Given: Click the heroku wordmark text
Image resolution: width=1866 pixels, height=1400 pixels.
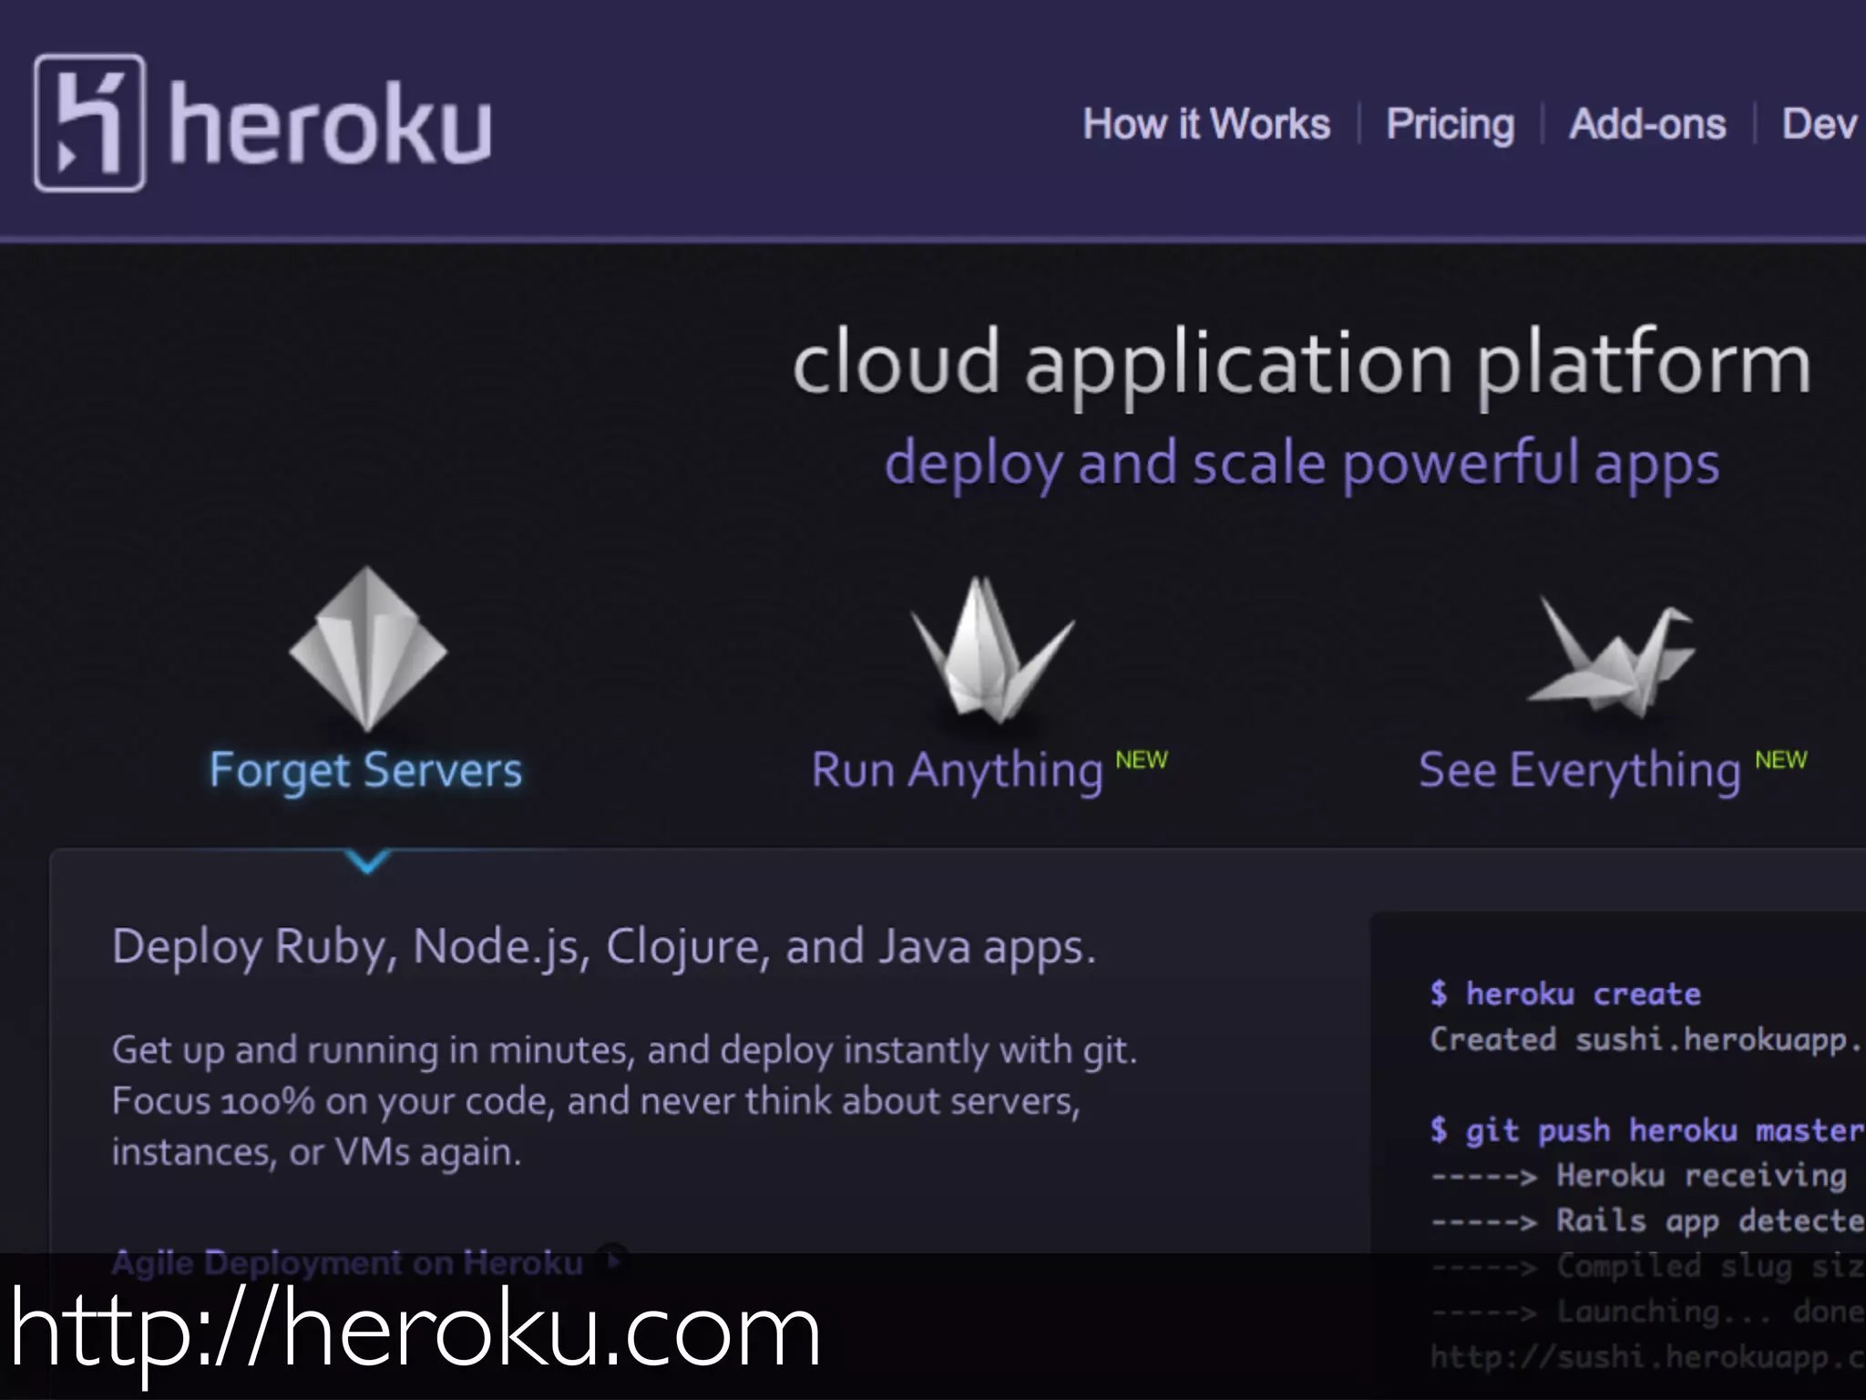Looking at the screenshot, I should coord(330,123).
